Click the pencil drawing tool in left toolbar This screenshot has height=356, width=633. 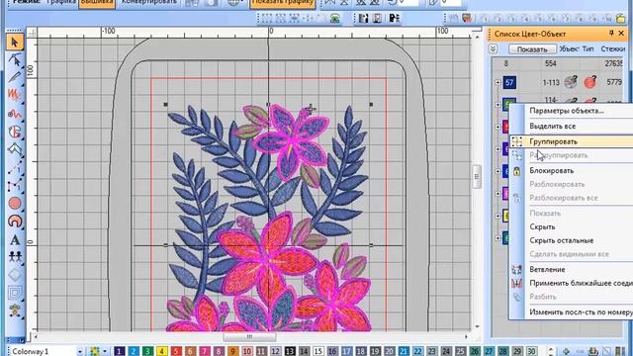pos(15,77)
